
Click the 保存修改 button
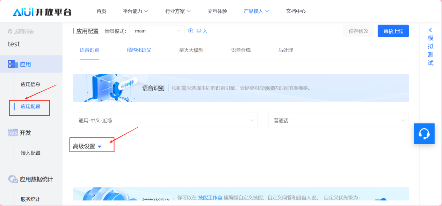click(x=358, y=31)
